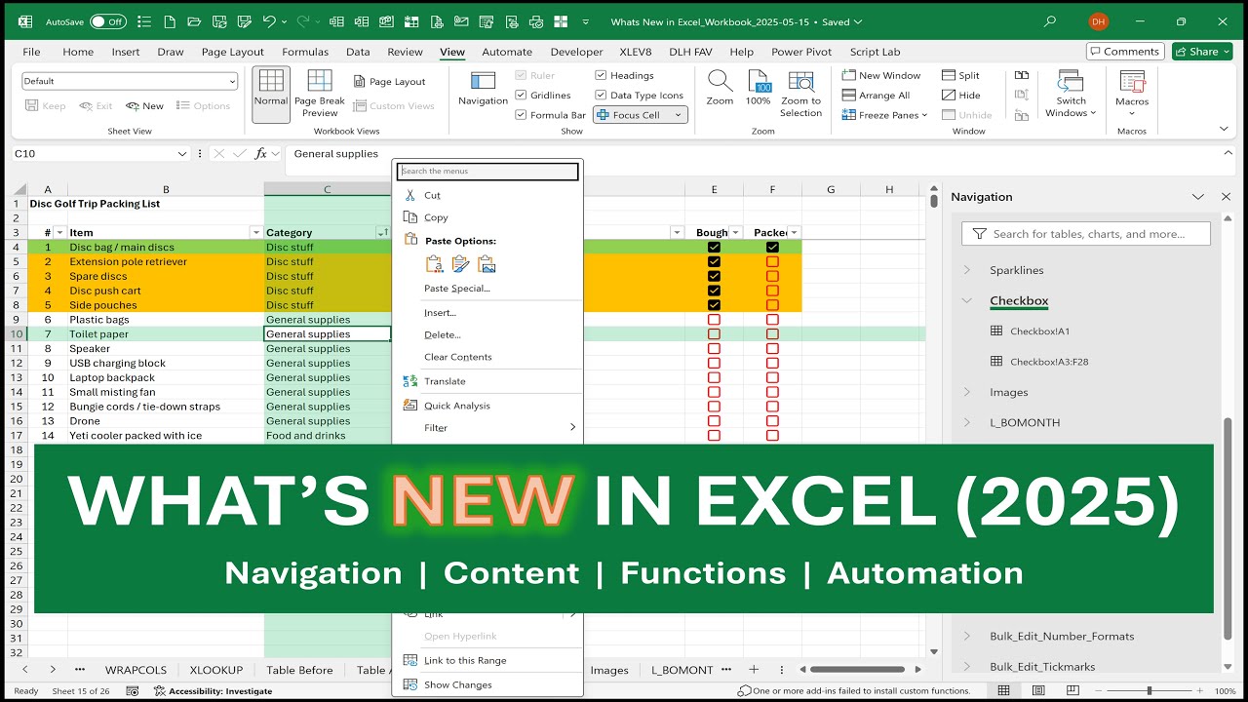The height and width of the screenshot is (702, 1248).
Task: Uncheck the Gridlines checkbox
Action: pos(522,96)
